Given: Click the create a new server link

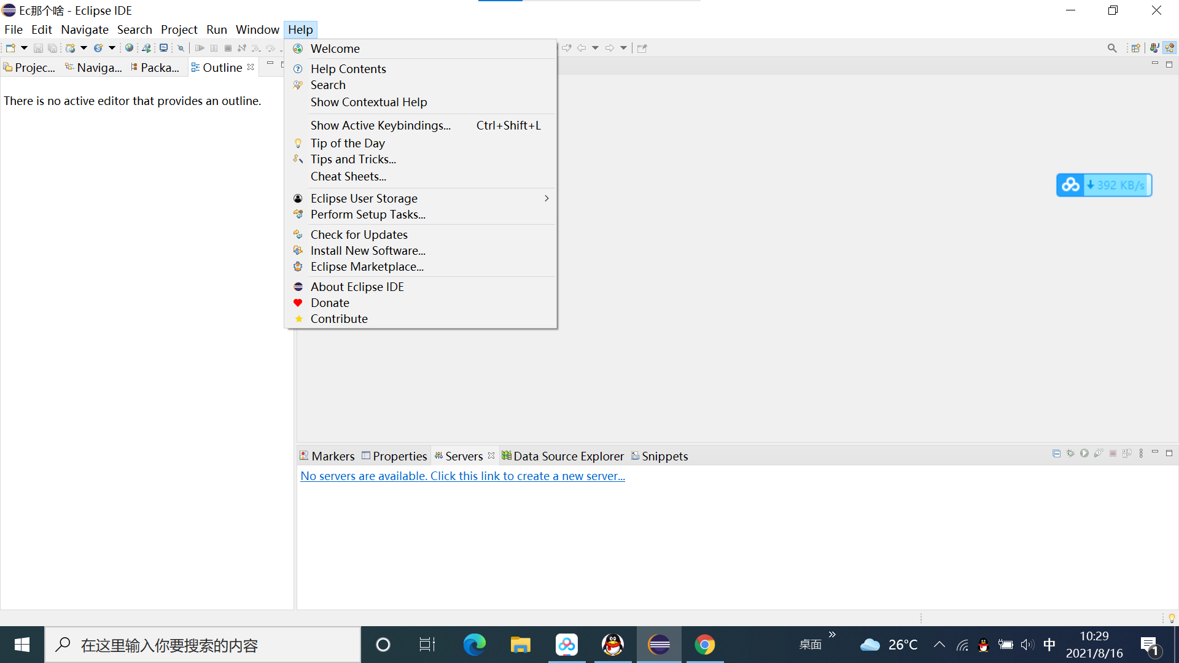Looking at the screenshot, I should 462,476.
